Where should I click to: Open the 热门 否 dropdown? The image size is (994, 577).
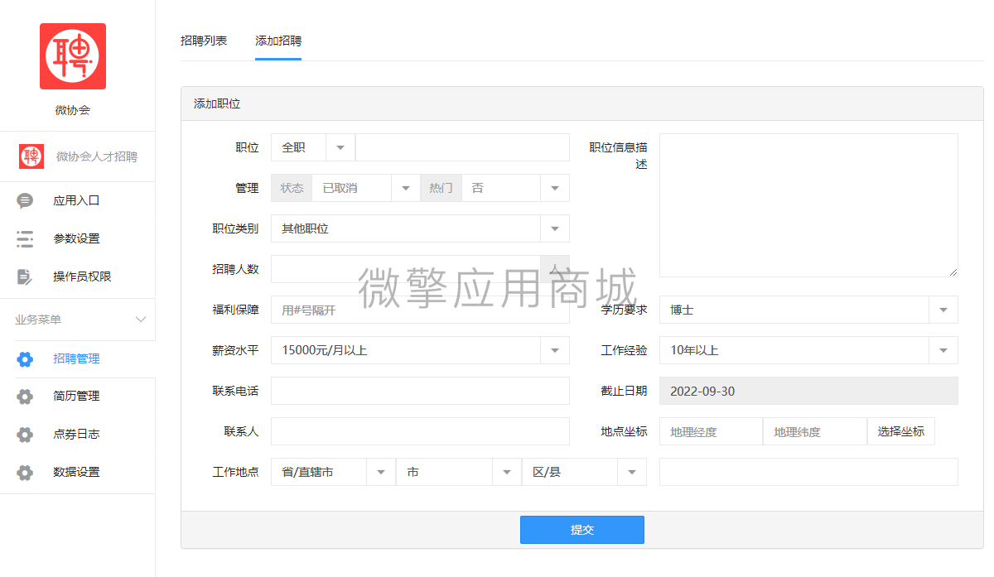[x=515, y=188]
